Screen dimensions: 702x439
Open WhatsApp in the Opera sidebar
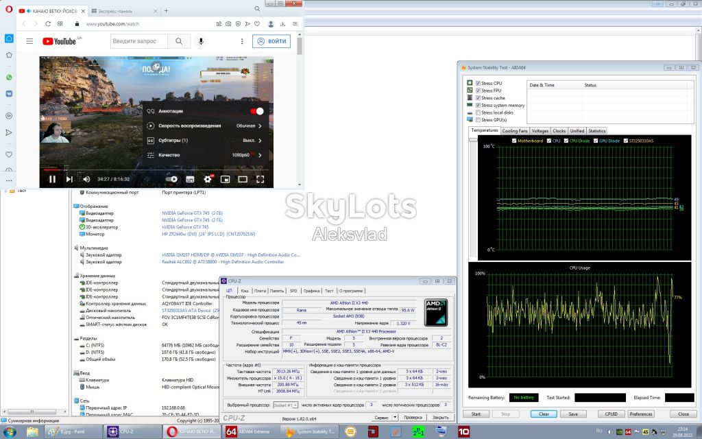pos(9,77)
